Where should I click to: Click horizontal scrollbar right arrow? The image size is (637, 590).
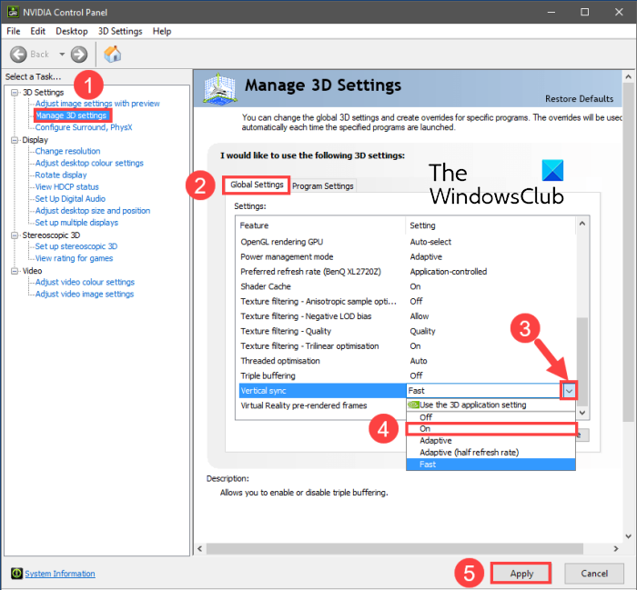tap(616, 548)
